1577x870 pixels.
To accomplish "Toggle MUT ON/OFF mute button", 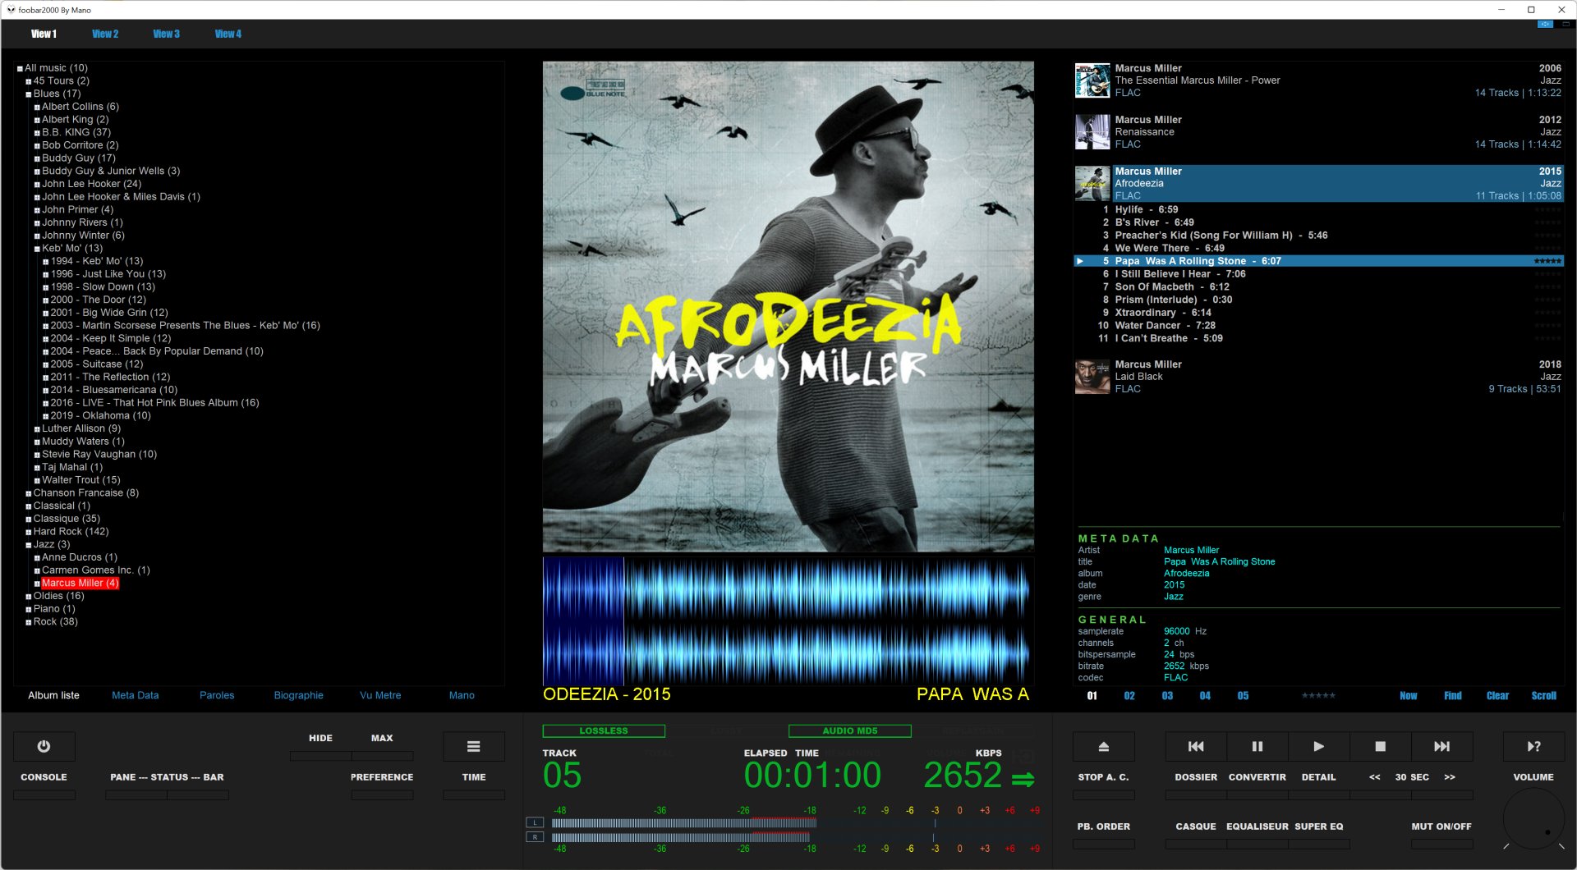I will pyautogui.click(x=1441, y=844).
